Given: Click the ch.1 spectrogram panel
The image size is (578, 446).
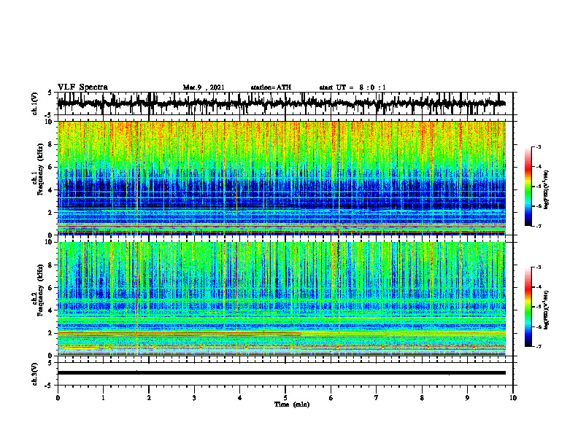Looking at the screenshot, I should point(282,178).
